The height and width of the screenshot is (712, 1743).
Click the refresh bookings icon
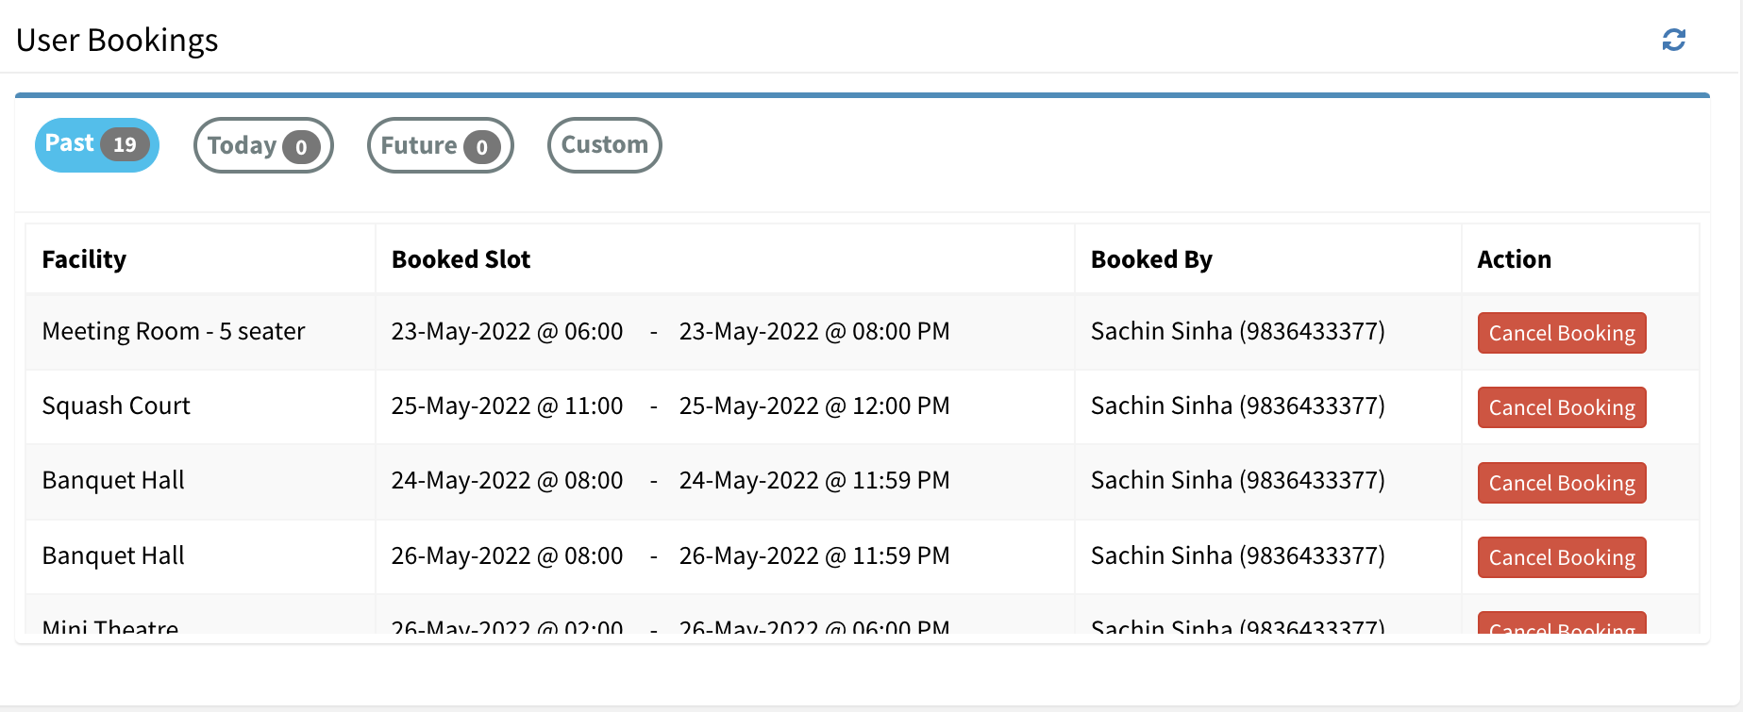(1674, 40)
